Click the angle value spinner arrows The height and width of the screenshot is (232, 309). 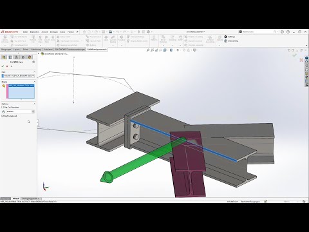[33, 111]
